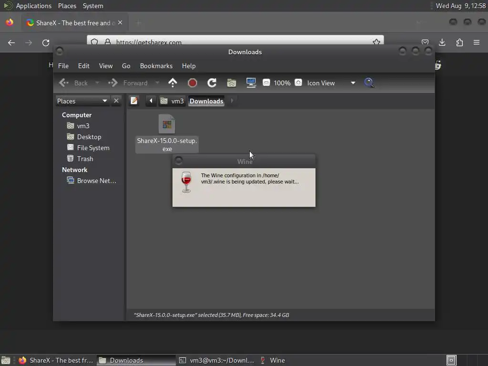The height and width of the screenshot is (366, 488).
Task: Switch to terminal vm3@vm3 taskbar button
Action: pos(217,360)
